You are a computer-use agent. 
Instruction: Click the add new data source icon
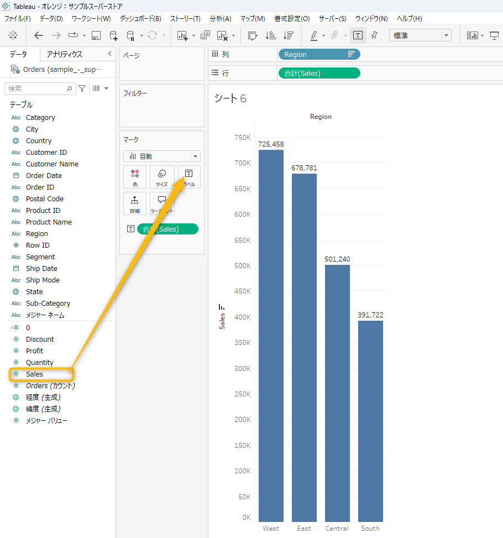click(113, 35)
